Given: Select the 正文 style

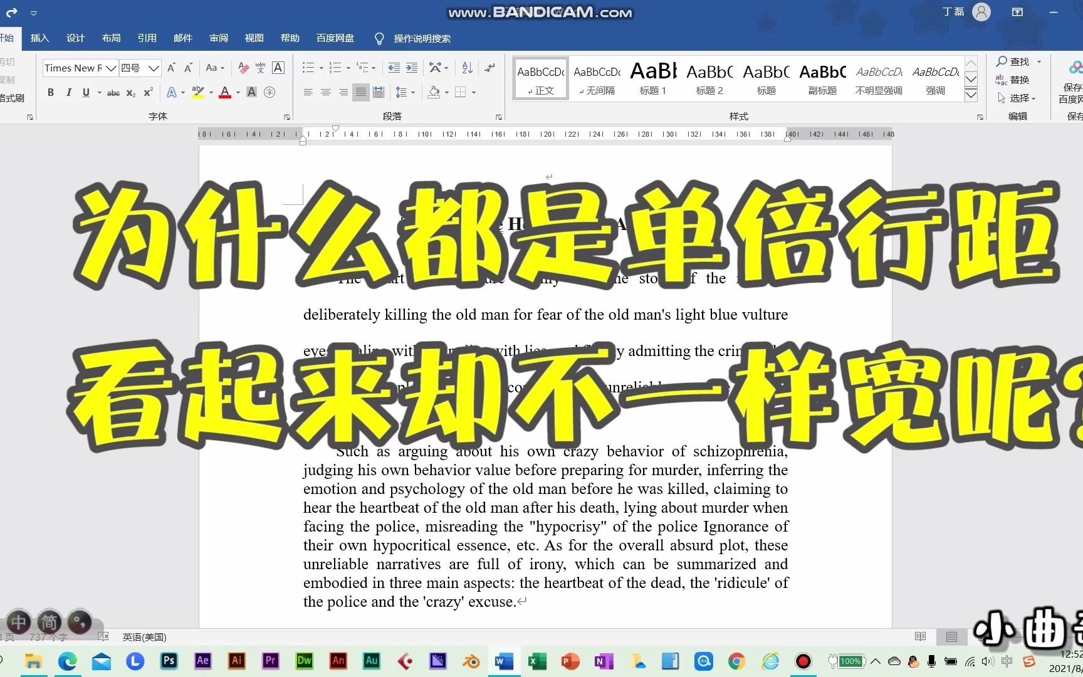Looking at the screenshot, I should (540, 78).
